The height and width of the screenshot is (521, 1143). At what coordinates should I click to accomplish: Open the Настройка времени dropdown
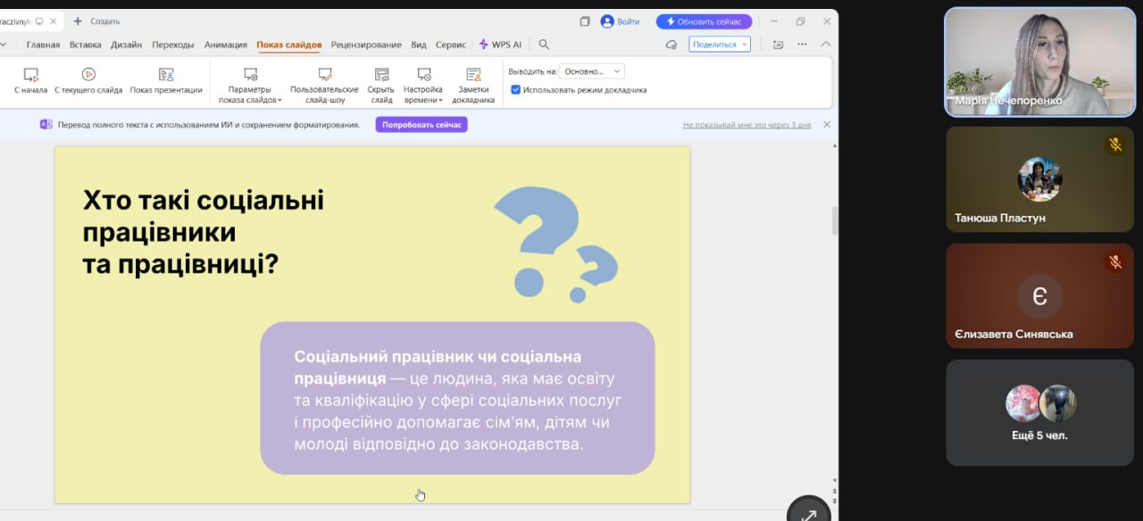422,100
